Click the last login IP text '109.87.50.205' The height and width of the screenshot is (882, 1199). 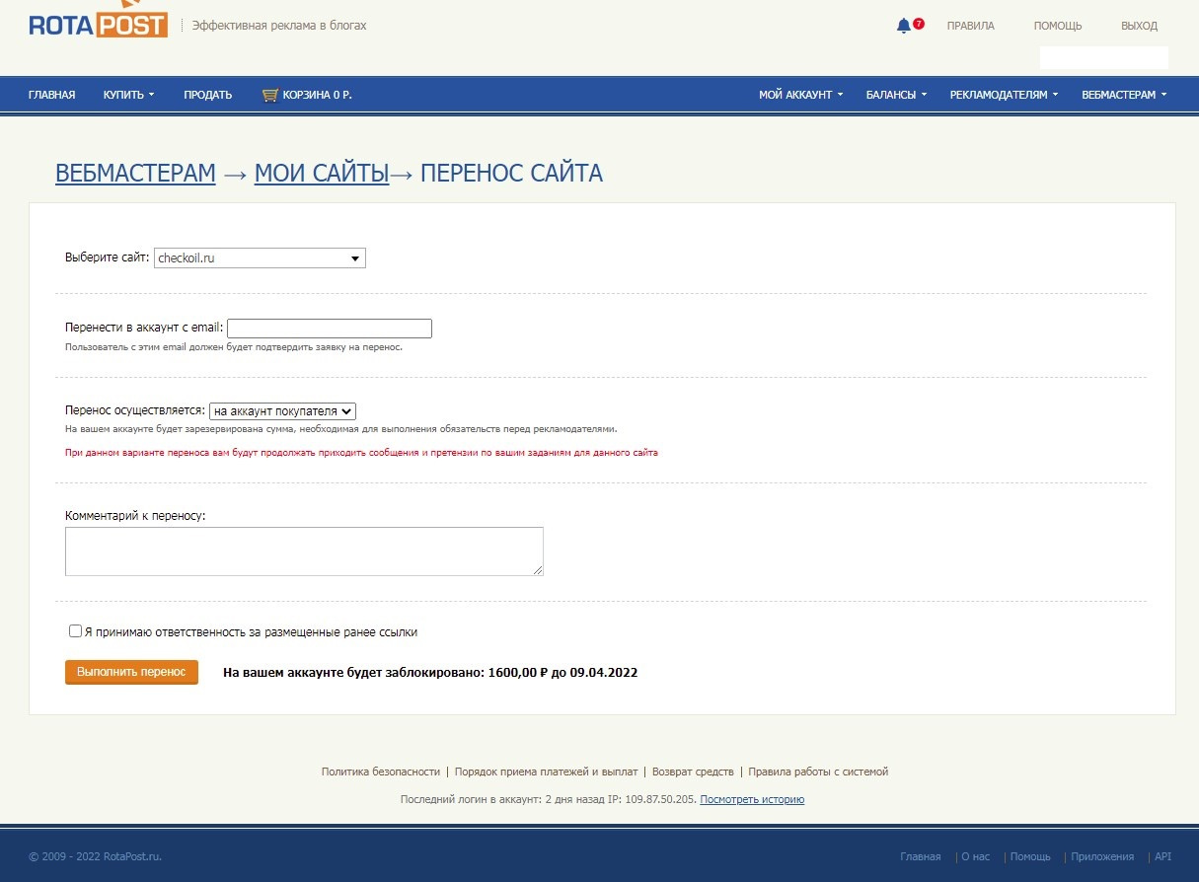coord(661,799)
